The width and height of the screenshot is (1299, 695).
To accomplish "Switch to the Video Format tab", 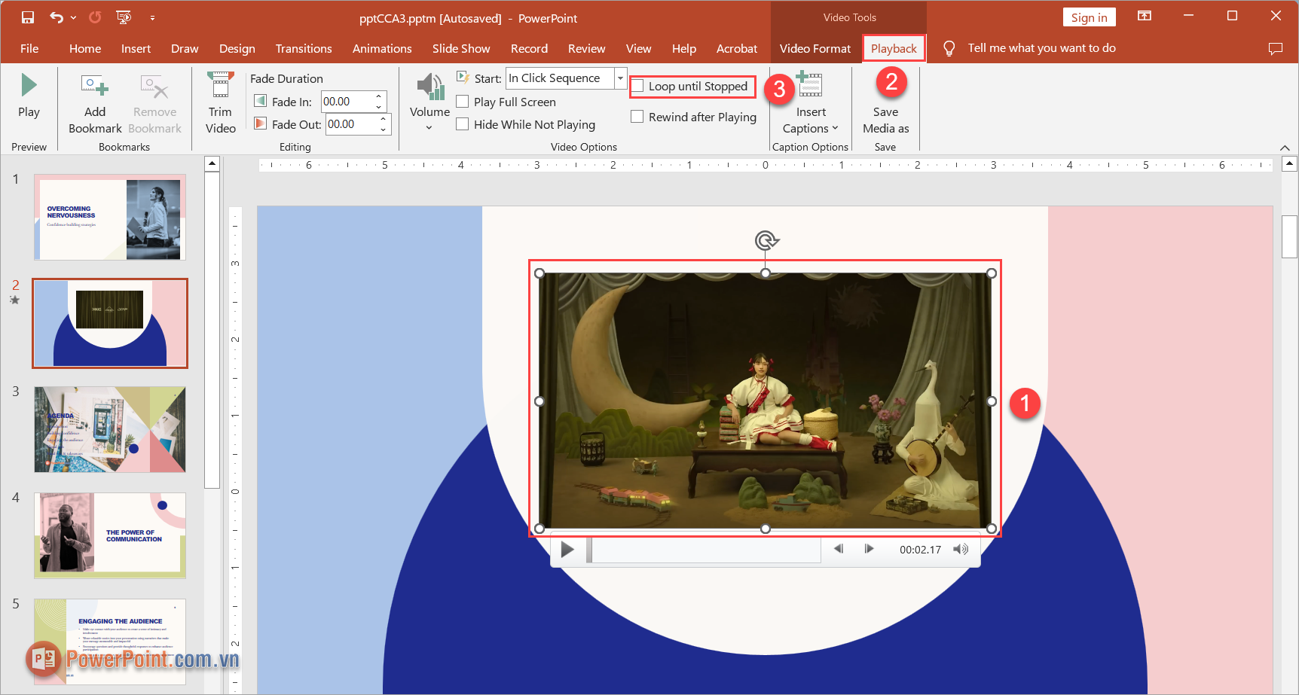I will tap(815, 48).
